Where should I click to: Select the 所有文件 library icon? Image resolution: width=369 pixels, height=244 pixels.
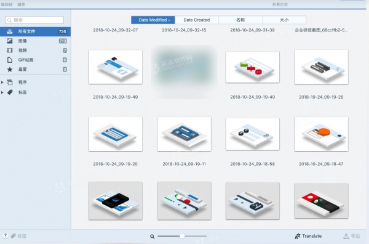click(x=10, y=31)
